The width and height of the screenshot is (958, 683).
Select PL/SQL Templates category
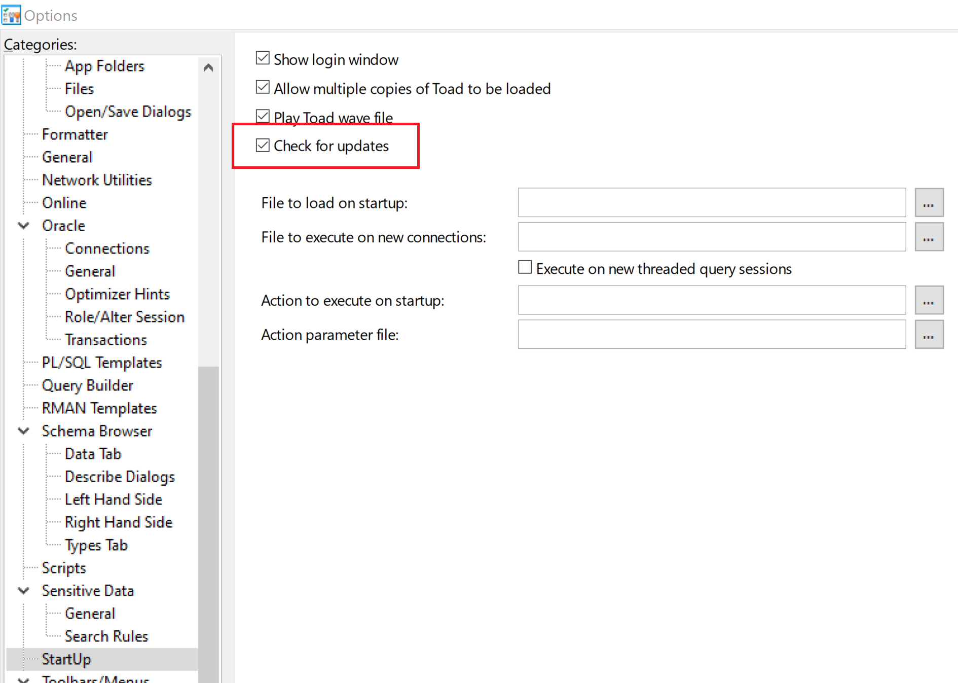[x=102, y=363]
